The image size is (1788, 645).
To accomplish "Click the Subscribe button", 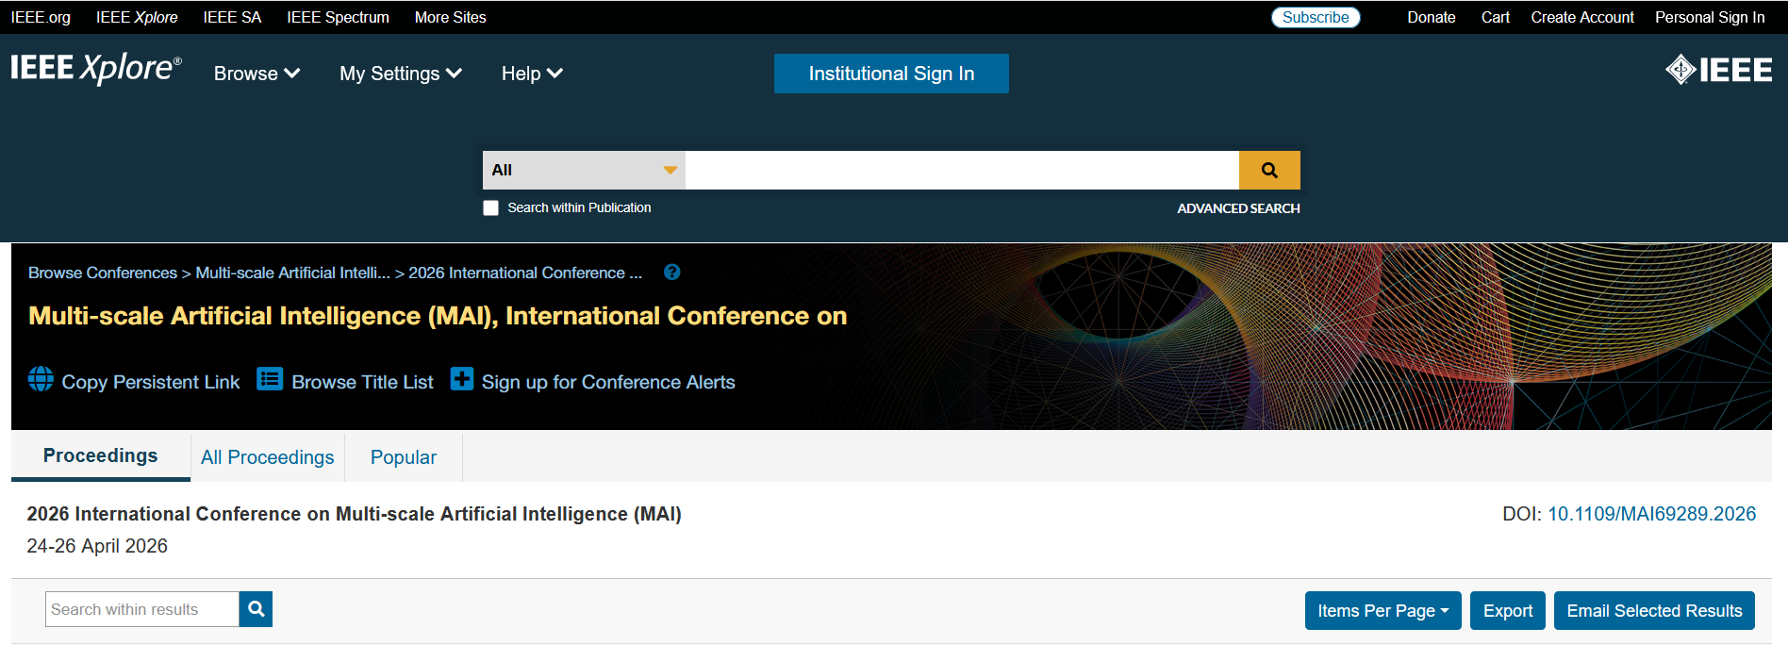I will tap(1316, 17).
